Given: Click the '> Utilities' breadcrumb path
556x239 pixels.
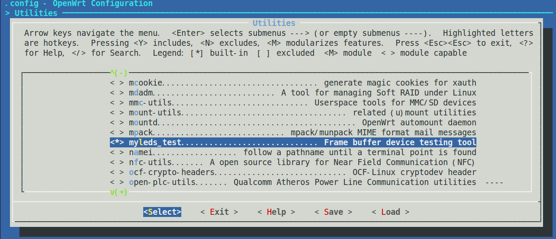Looking at the screenshot, I should [32, 13].
